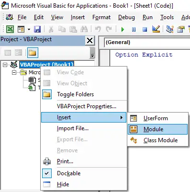Select Module from Insert submenu
The width and height of the screenshot is (190, 192).
pyautogui.click(x=158, y=129)
